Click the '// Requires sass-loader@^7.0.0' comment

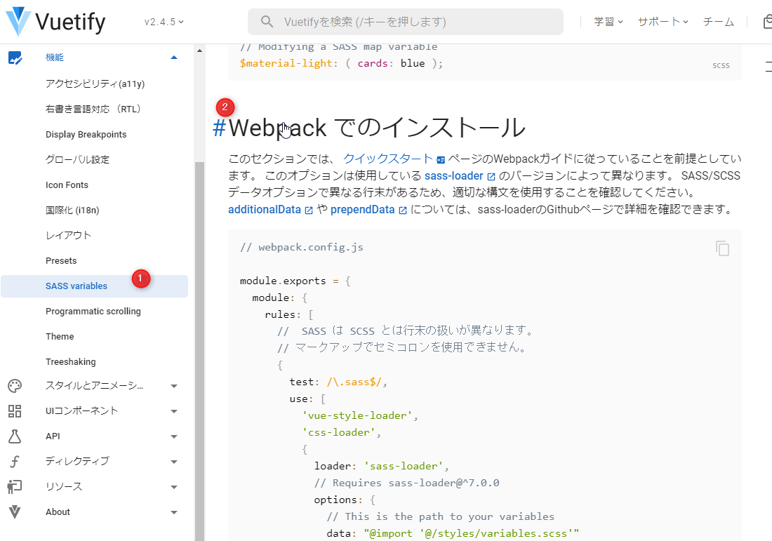406,483
